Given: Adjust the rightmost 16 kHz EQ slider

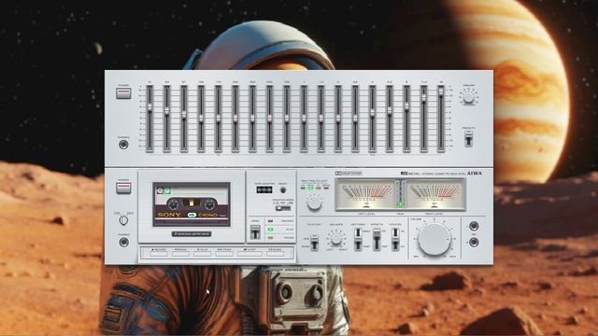Looking at the screenshot, I should point(441,119).
